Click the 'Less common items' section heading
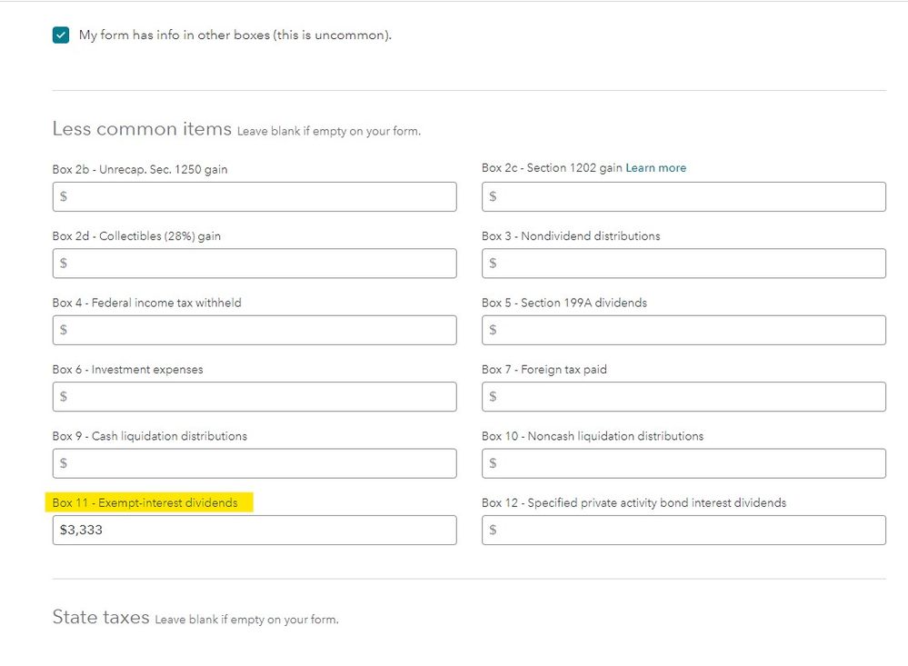 click(142, 129)
